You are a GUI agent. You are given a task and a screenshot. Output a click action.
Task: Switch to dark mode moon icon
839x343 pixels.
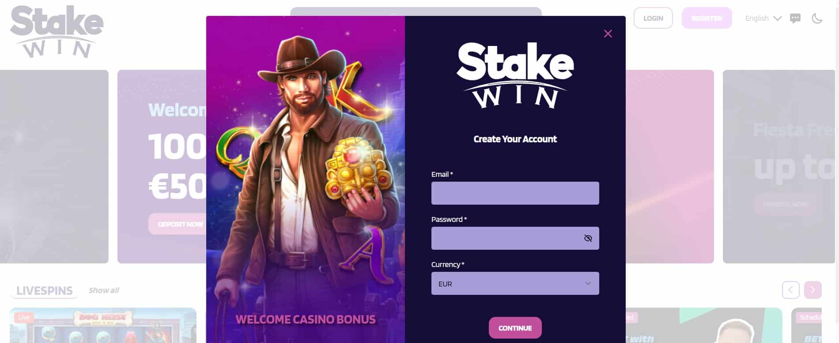coord(817,18)
